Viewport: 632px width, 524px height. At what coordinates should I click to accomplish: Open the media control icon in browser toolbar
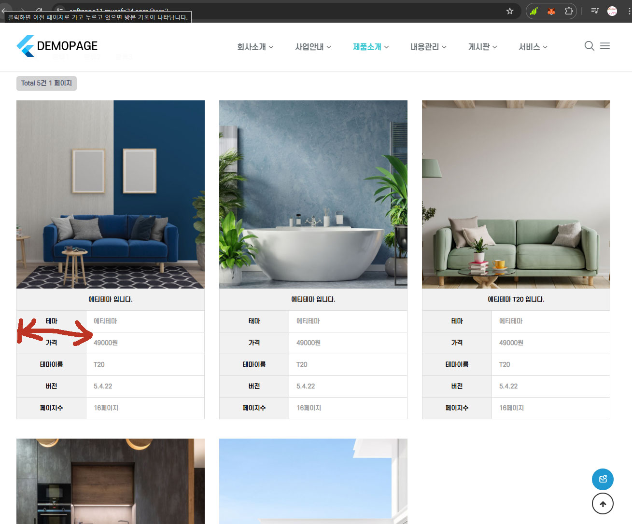(595, 11)
